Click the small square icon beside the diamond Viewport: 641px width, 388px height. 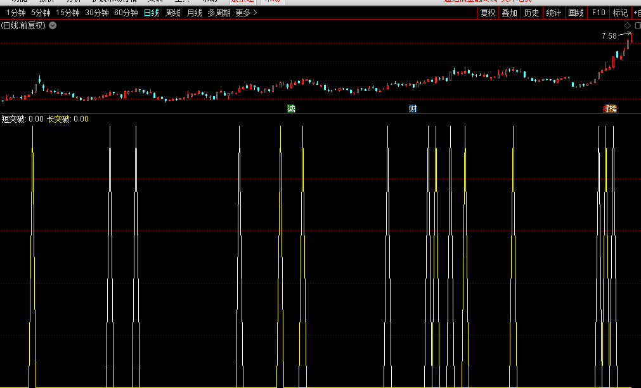[637, 25]
